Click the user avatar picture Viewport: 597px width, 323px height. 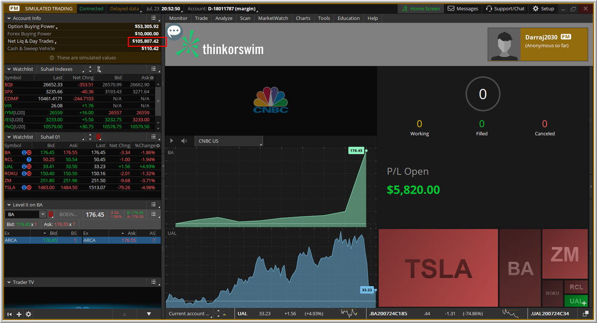[504, 44]
